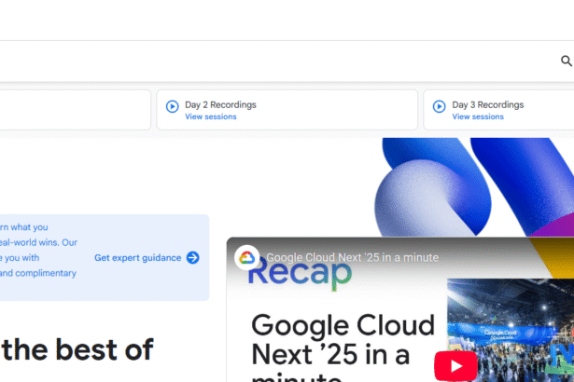Click the Day 3 Recordings play icon

click(439, 106)
